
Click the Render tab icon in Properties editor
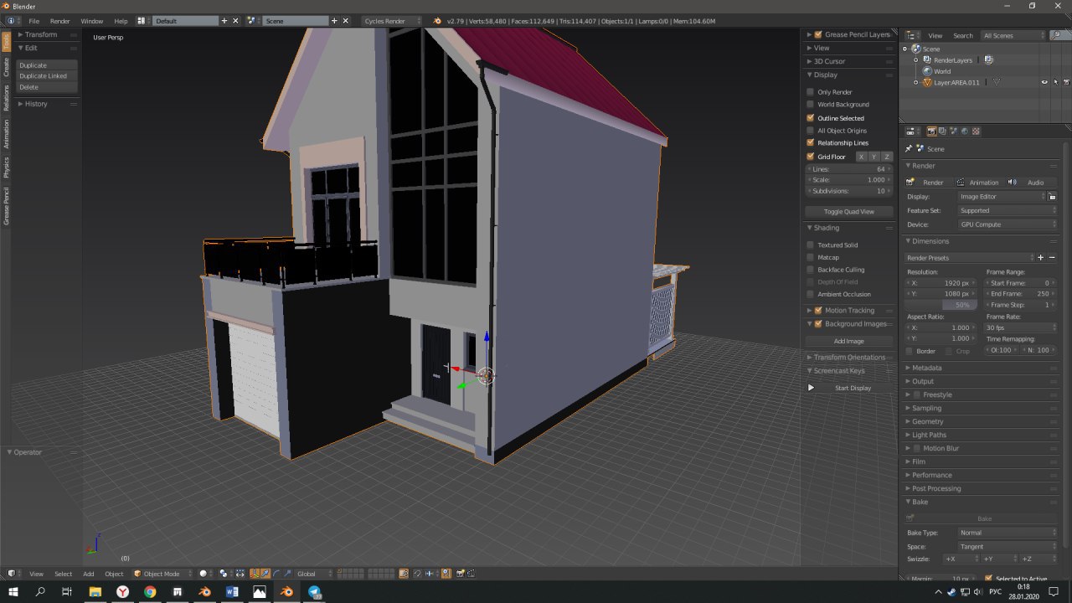tap(931, 131)
